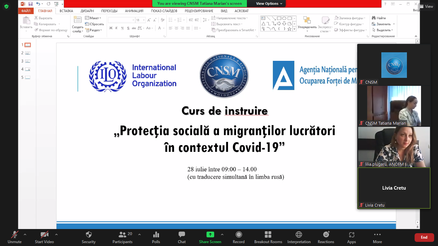This screenshot has height=246, width=438.
Task: Click the Unmute microphone icon
Action: pyautogui.click(x=15, y=234)
